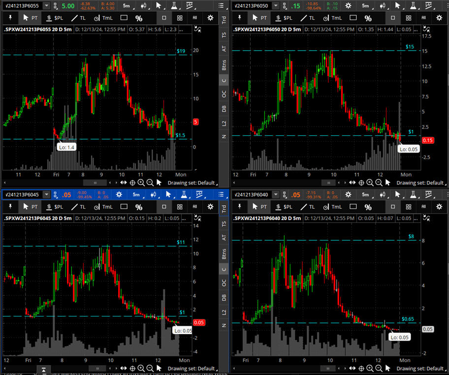
Task: Click the crosshair pan icon under the P6055 chart
Action: click(x=132, y=183)
